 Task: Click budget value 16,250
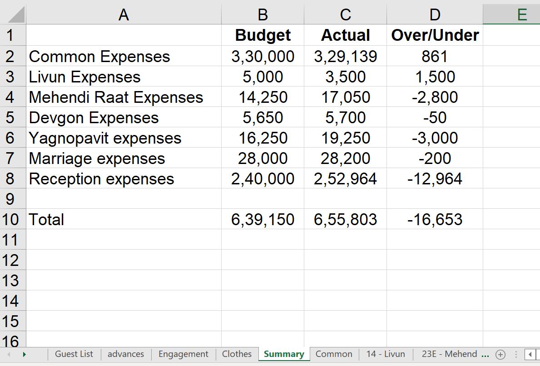pyautogui.click(x=263, y=138)
